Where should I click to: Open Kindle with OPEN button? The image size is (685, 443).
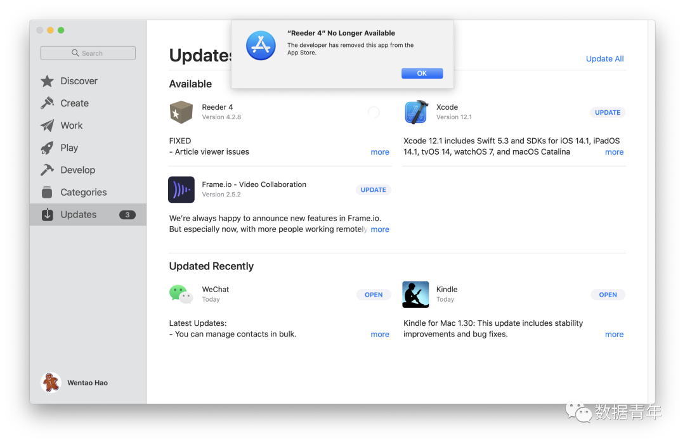[x=608, y=295]
